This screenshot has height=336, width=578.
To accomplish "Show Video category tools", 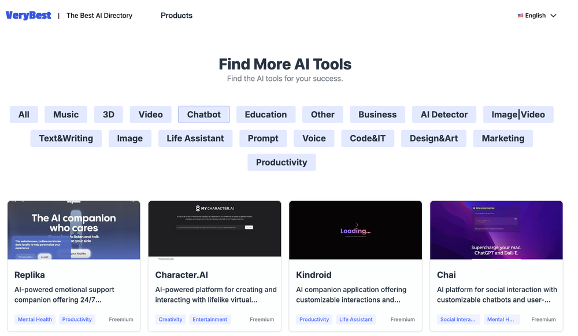I will click(150, 115).
